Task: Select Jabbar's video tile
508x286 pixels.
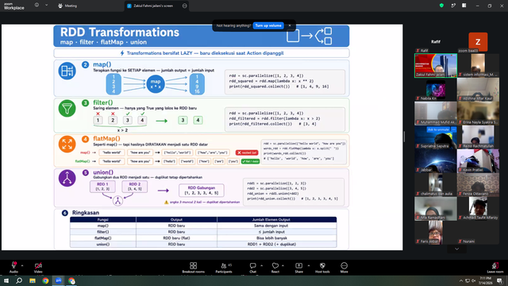Action: click(x=436, y=161)
